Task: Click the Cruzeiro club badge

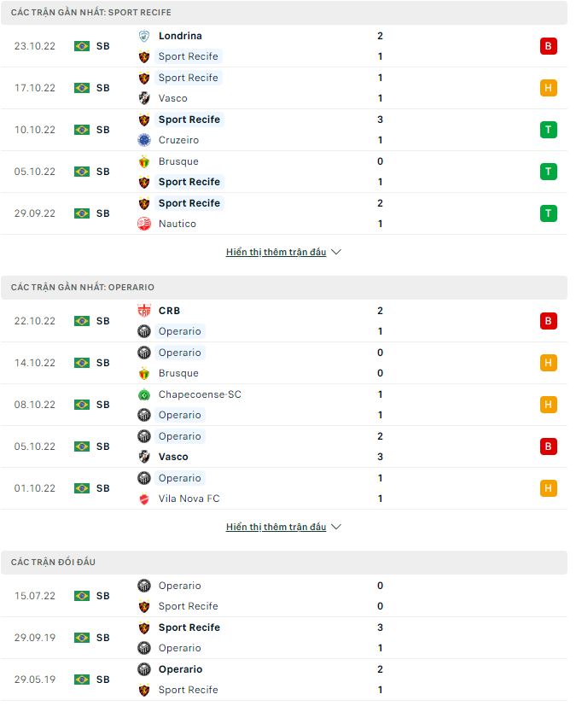Action: (x=144, y=140)
